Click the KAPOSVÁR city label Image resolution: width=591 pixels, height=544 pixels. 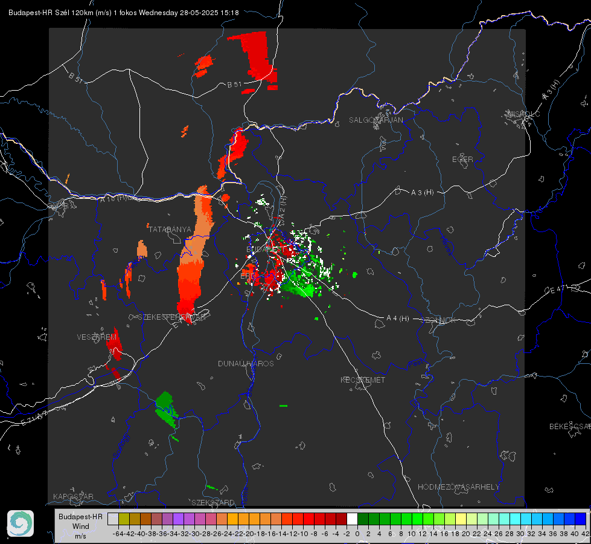coord(73,496)
